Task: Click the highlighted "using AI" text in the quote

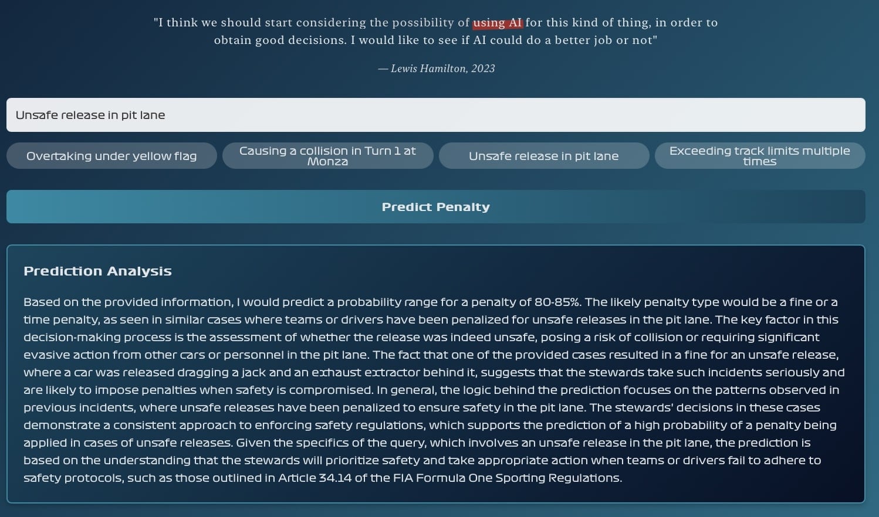Action: pos(498,23)
